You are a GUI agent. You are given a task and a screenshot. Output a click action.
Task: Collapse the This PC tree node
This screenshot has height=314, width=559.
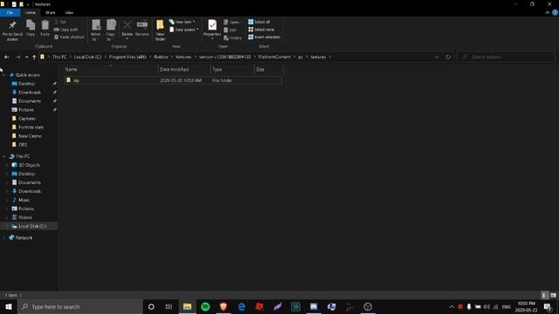3,156
